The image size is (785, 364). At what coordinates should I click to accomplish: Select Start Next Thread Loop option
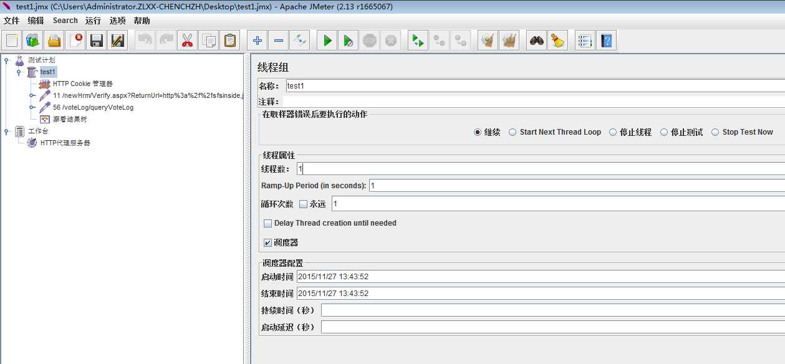(513, 132)
